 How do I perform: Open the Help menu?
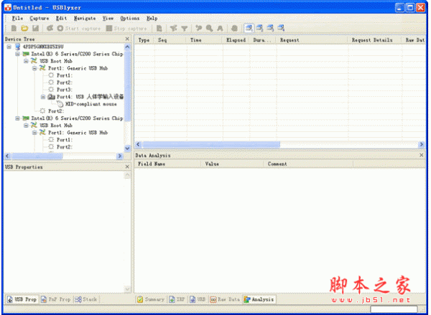tap(152, 19)
